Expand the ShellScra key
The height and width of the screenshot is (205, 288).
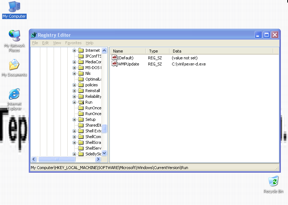click(74, 142)
